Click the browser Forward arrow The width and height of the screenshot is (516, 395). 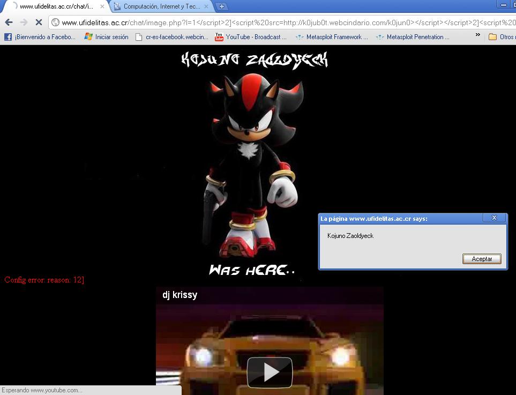pyautogui.click(x=24, y=23)
